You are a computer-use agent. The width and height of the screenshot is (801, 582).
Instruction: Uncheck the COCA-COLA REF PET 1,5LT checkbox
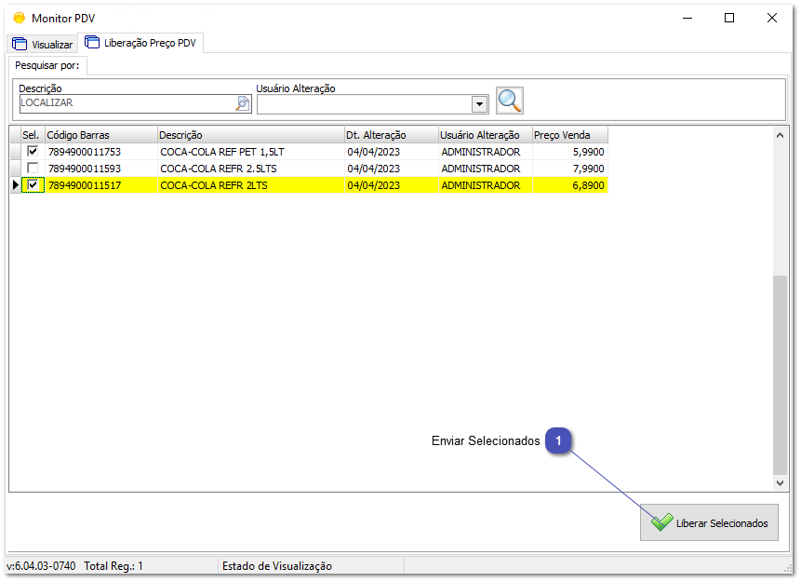click(x=33, y=152)
